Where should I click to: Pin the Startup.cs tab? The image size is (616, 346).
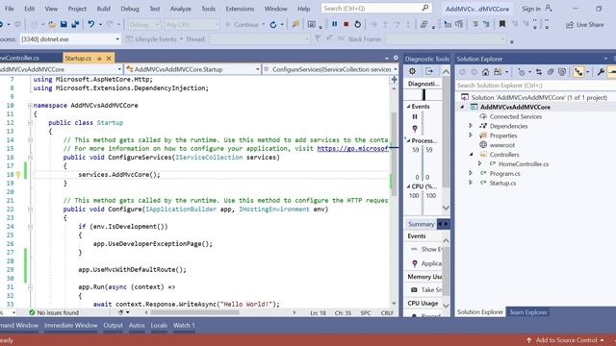click(x=99, y=59)
